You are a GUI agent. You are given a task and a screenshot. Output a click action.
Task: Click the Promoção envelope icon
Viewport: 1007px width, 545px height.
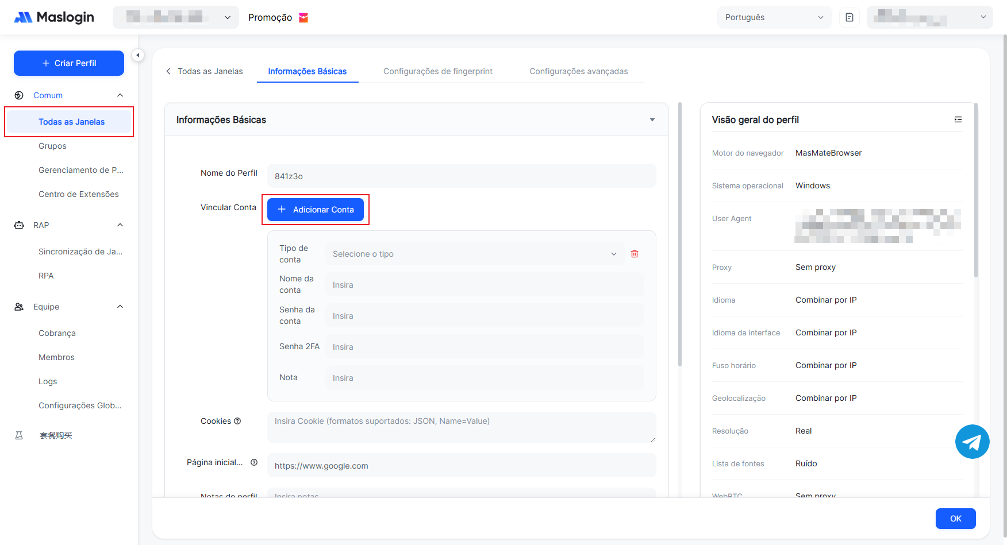303,18
